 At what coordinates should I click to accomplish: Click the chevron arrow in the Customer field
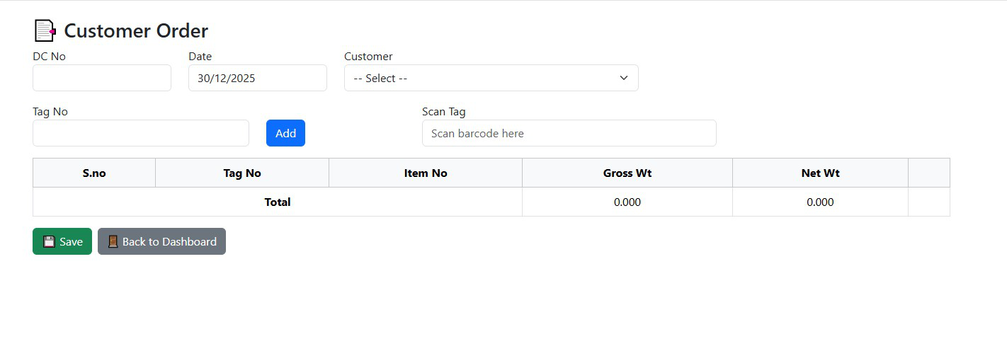(x=623, y=78)
